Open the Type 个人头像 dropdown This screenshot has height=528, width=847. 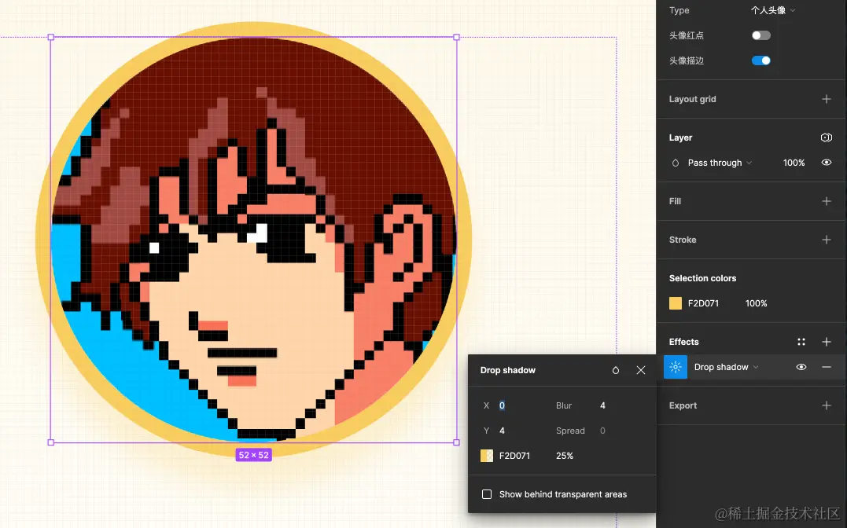tap(773, 10)
